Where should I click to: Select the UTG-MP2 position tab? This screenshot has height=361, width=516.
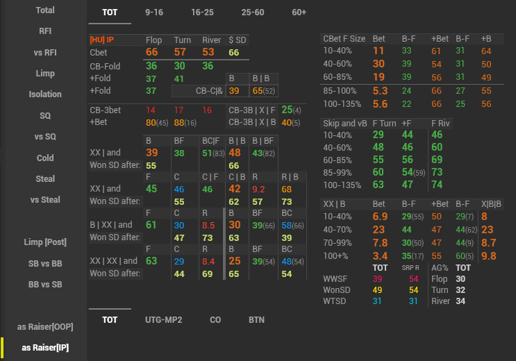pyautogui.click(x=163, y=320)
